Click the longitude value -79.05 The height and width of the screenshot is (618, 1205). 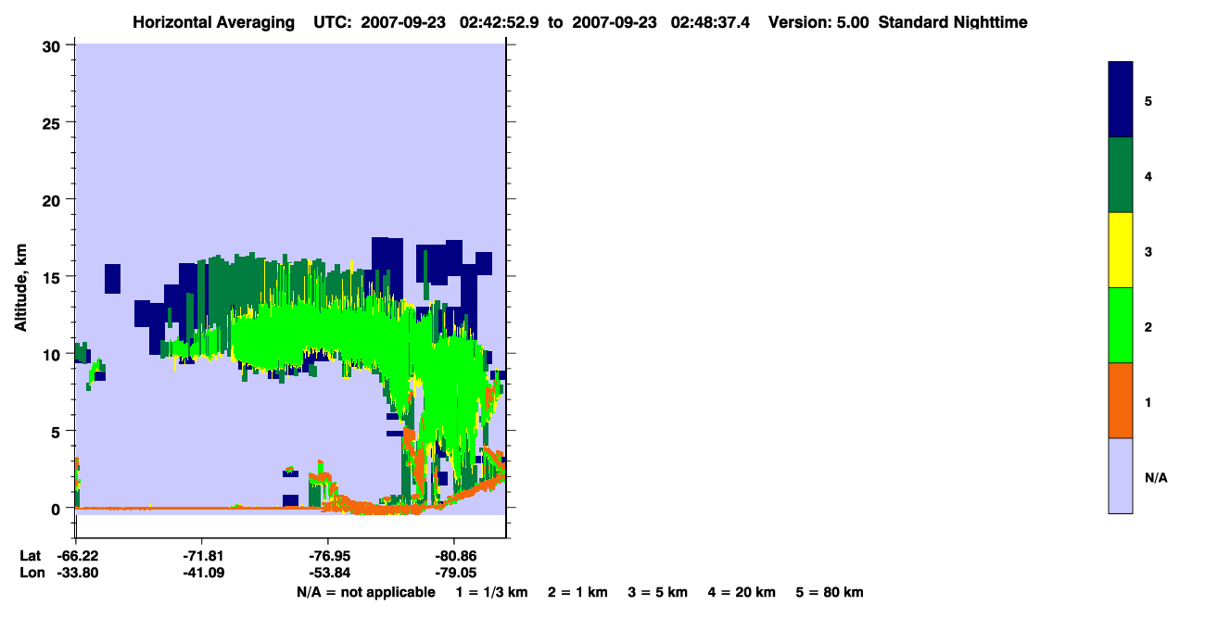click(x=454, y=574)
